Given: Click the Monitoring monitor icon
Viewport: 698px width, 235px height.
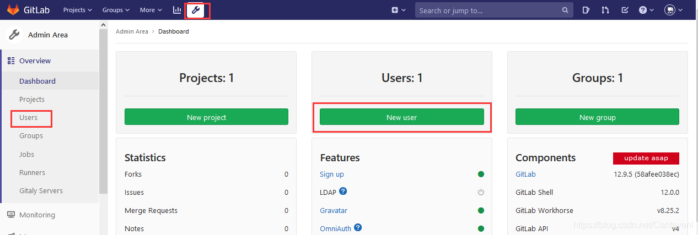Looking at the screenshot, I should pyautogui.click(x=11, y=215).
